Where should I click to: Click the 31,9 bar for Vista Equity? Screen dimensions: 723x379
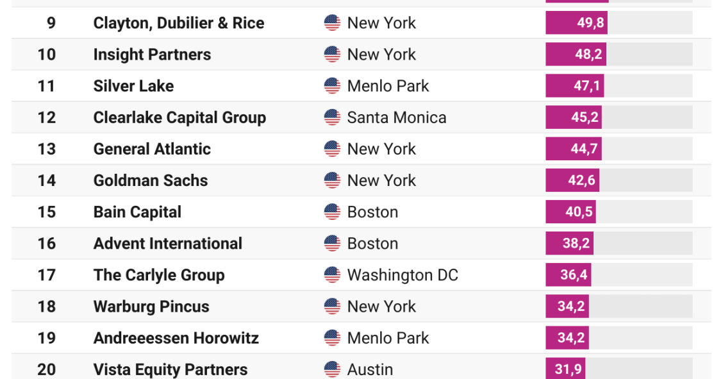click(565, 368)
